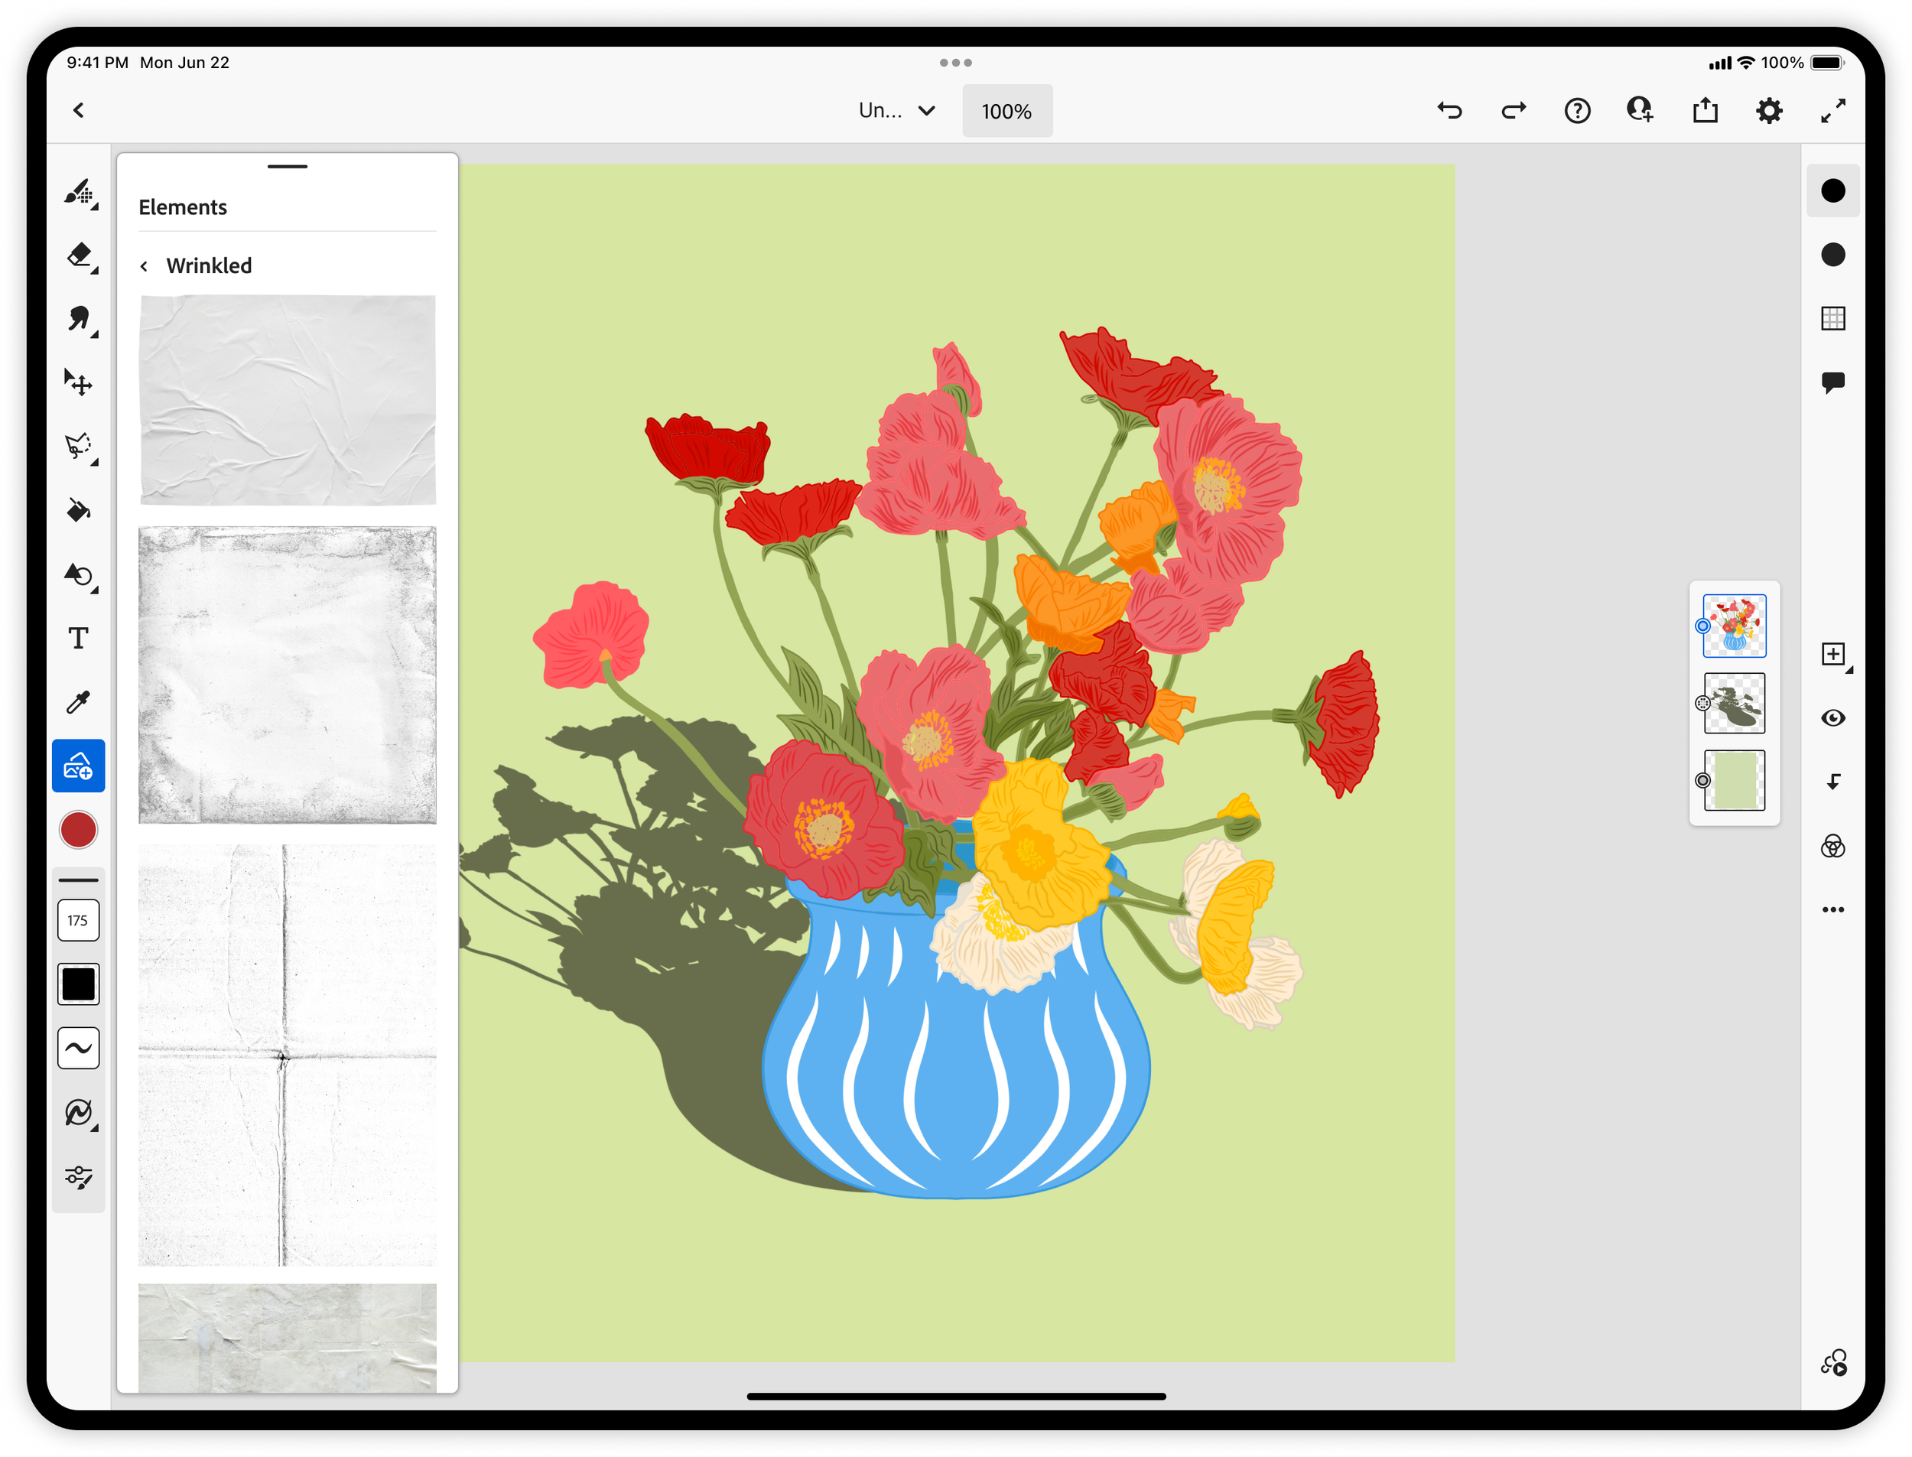Open the add layer options
1912x1457 pixels.
click(x=1832, y=654)
